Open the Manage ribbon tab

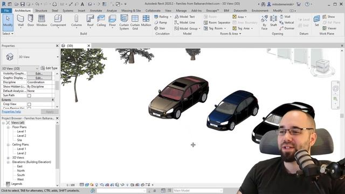pyautogui.click(x=181, y=11)
